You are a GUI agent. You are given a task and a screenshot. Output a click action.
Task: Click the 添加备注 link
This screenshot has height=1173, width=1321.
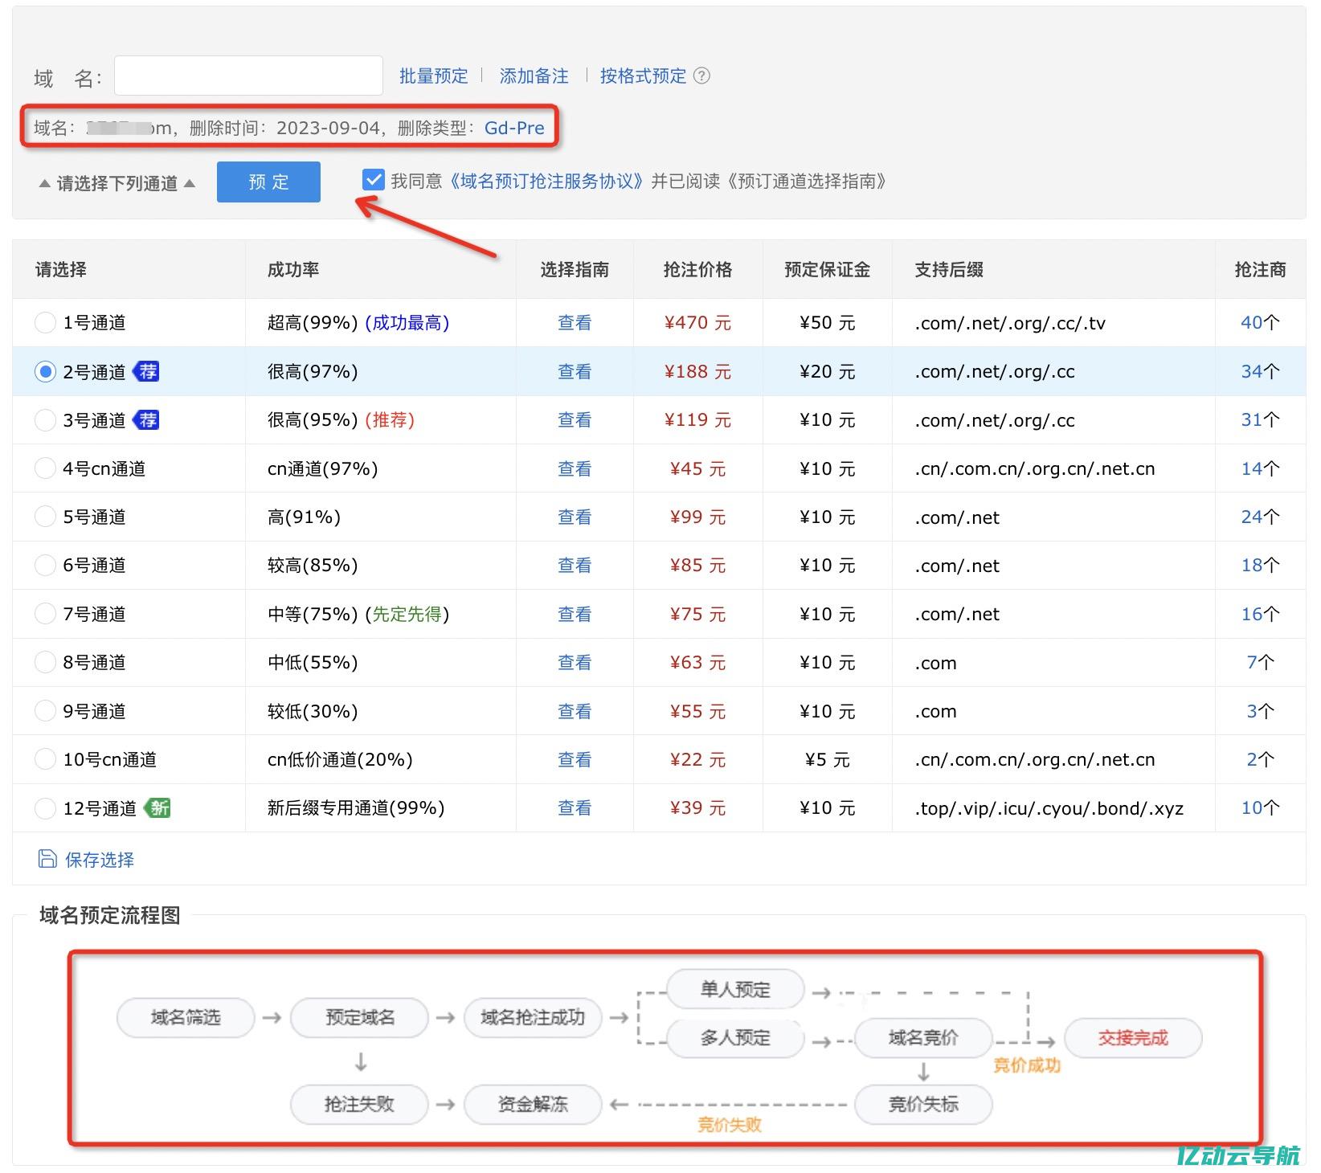click(x=534, y=76)
